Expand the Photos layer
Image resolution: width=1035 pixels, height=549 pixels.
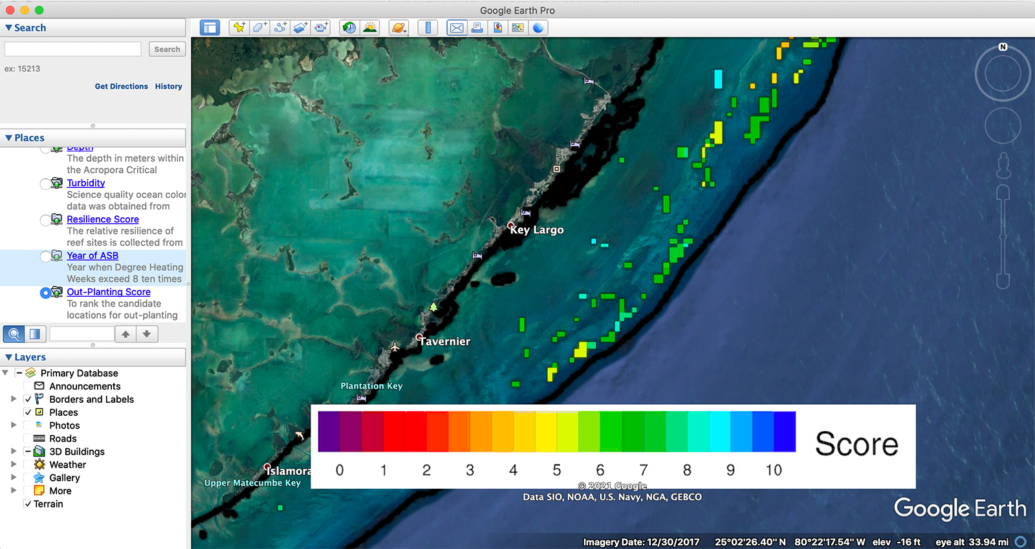click(x=14, y=425)
